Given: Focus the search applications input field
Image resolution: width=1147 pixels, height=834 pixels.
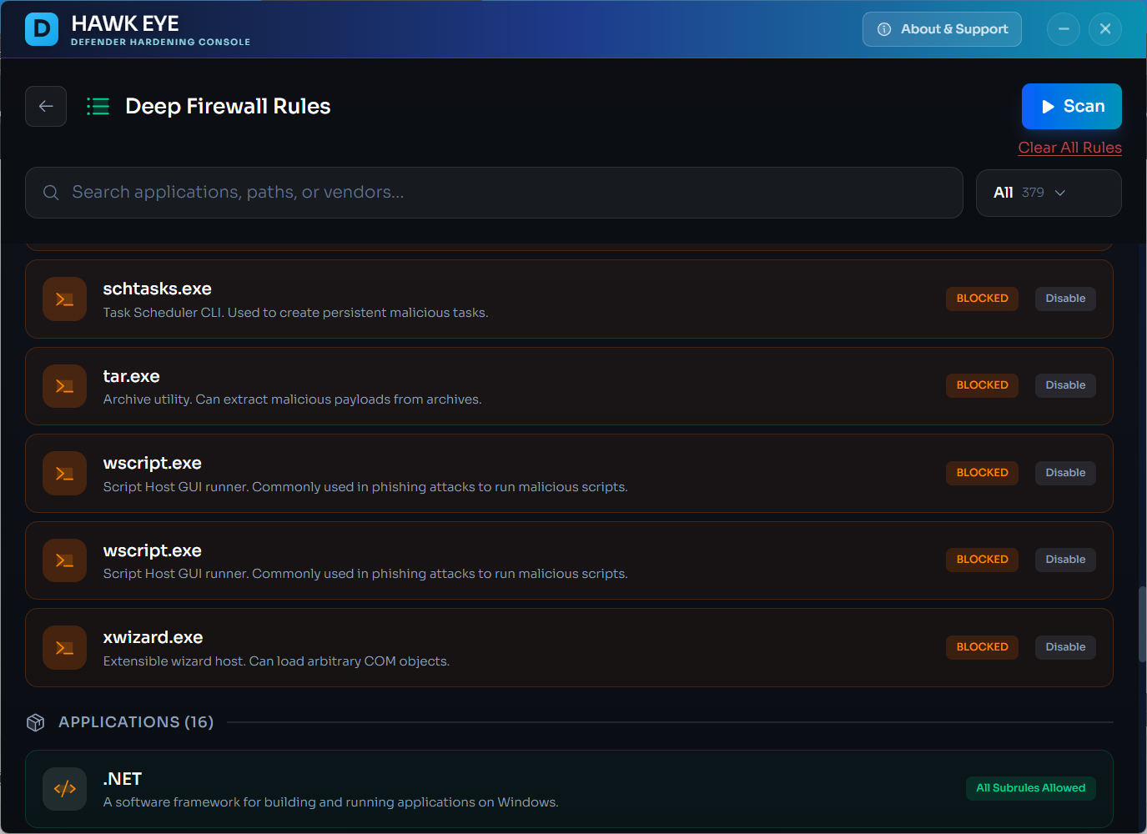Looking at the screenshot, I should pos(501,193).
